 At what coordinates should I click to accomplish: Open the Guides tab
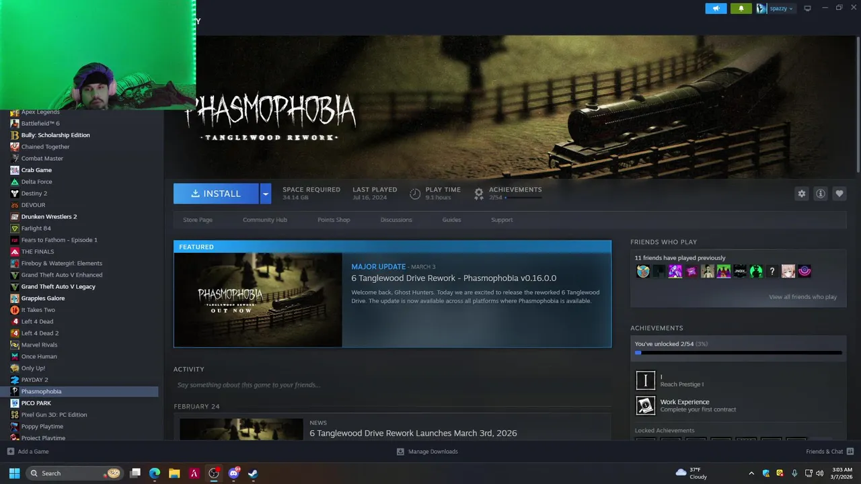451,220
